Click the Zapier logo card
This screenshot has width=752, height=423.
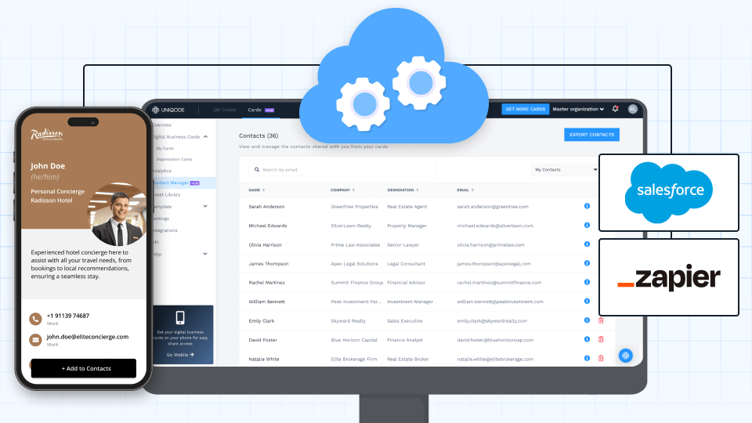coord(668,277)
